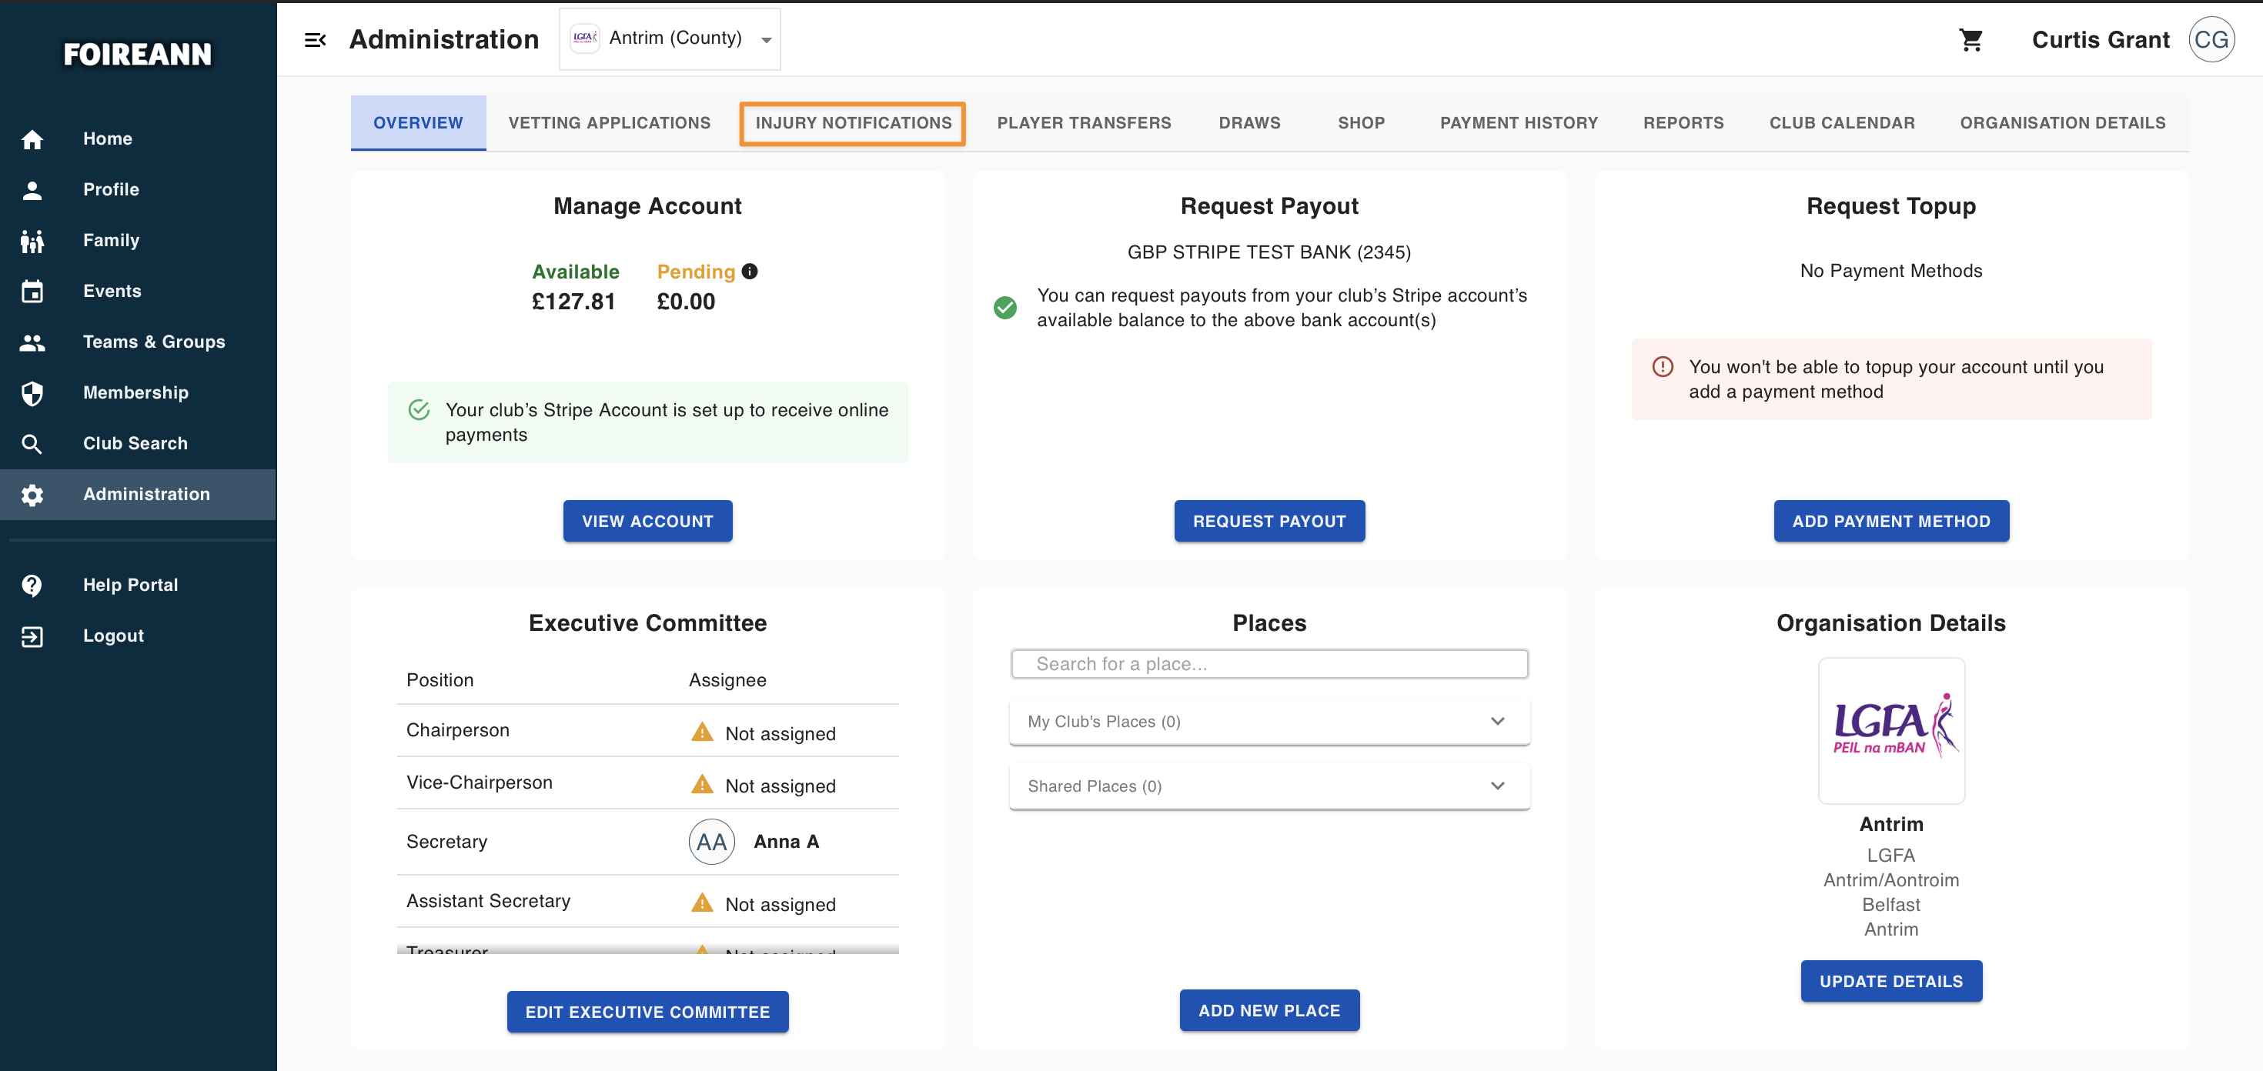Go to Home in sidebar

pos(138,138)
